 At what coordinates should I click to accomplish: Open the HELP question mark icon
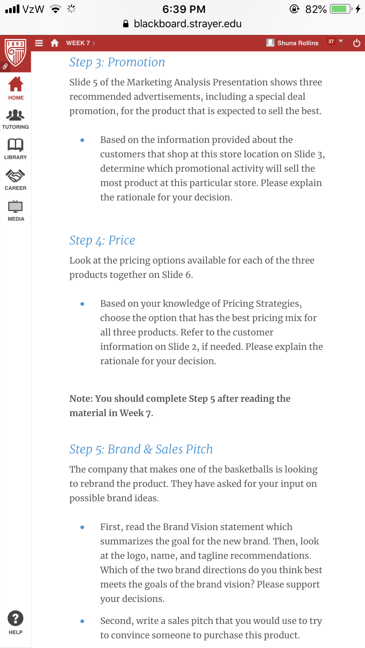[16, 623]
